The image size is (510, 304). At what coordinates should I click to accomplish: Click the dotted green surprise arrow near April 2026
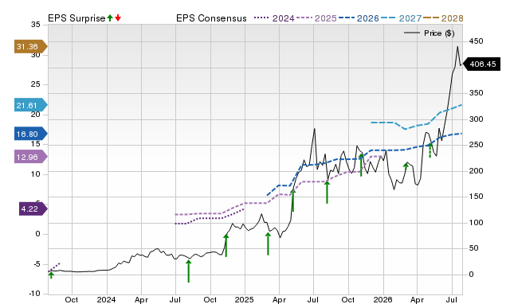click(x=430, y=150)
